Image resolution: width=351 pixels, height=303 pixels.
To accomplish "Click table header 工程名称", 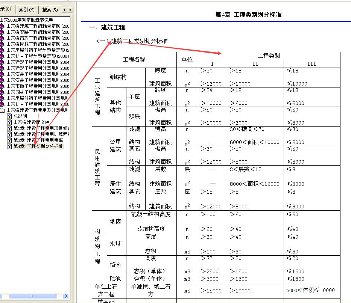I will pos(134,59).
